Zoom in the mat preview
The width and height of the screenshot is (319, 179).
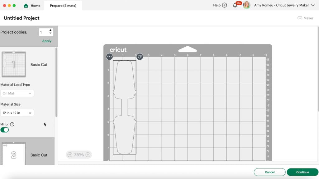88,155
